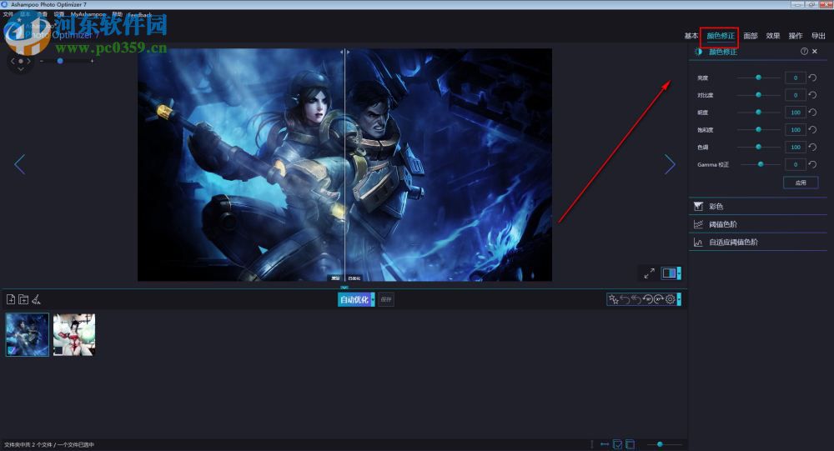Click the 亮度 value input field
The height and width of the screenshot is (451, 834).
tap(795, 78)
